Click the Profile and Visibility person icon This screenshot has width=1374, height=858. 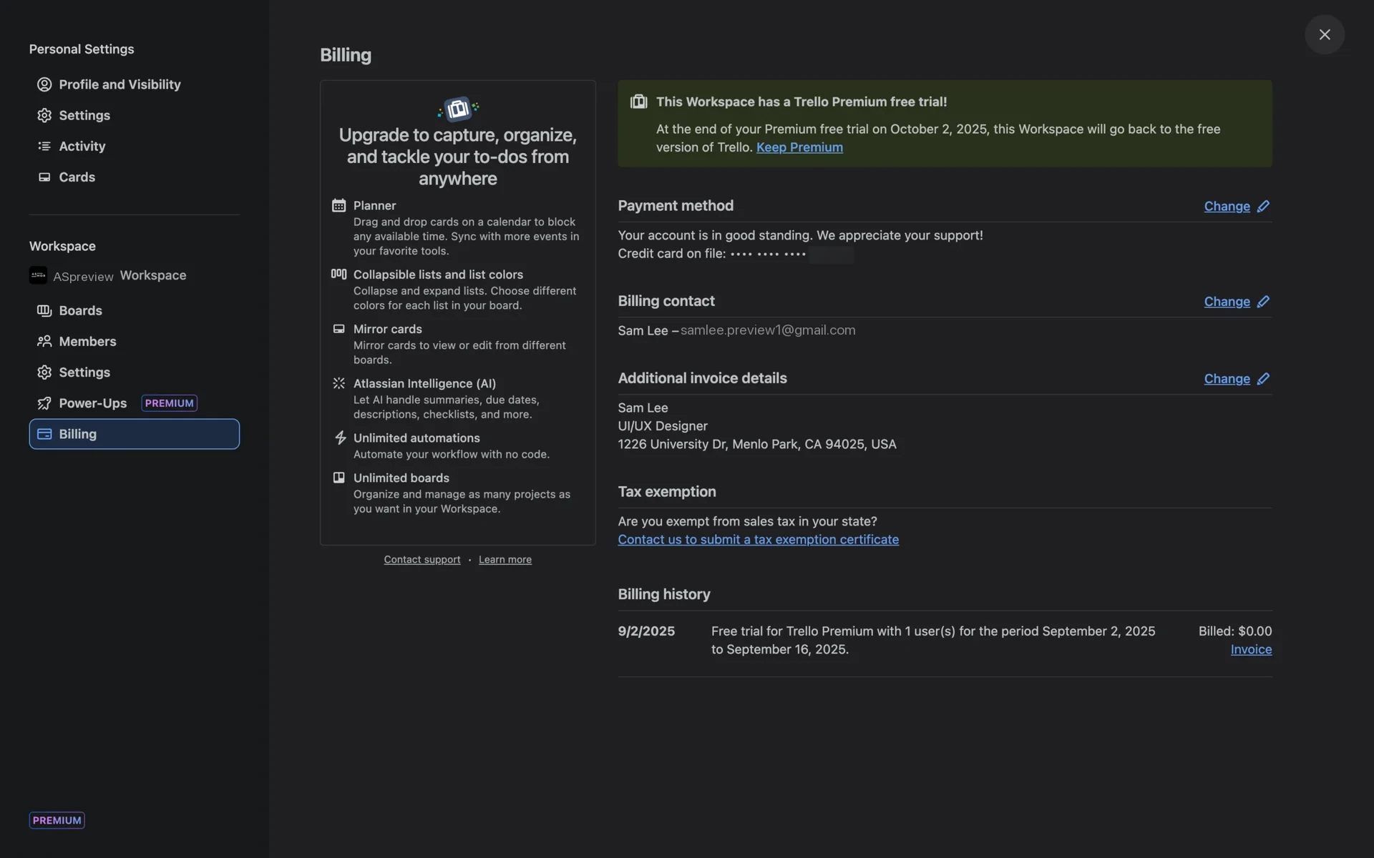coord(44,84)
